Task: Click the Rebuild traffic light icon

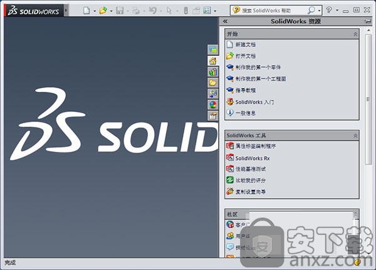Action: click(x=185, y=11)
